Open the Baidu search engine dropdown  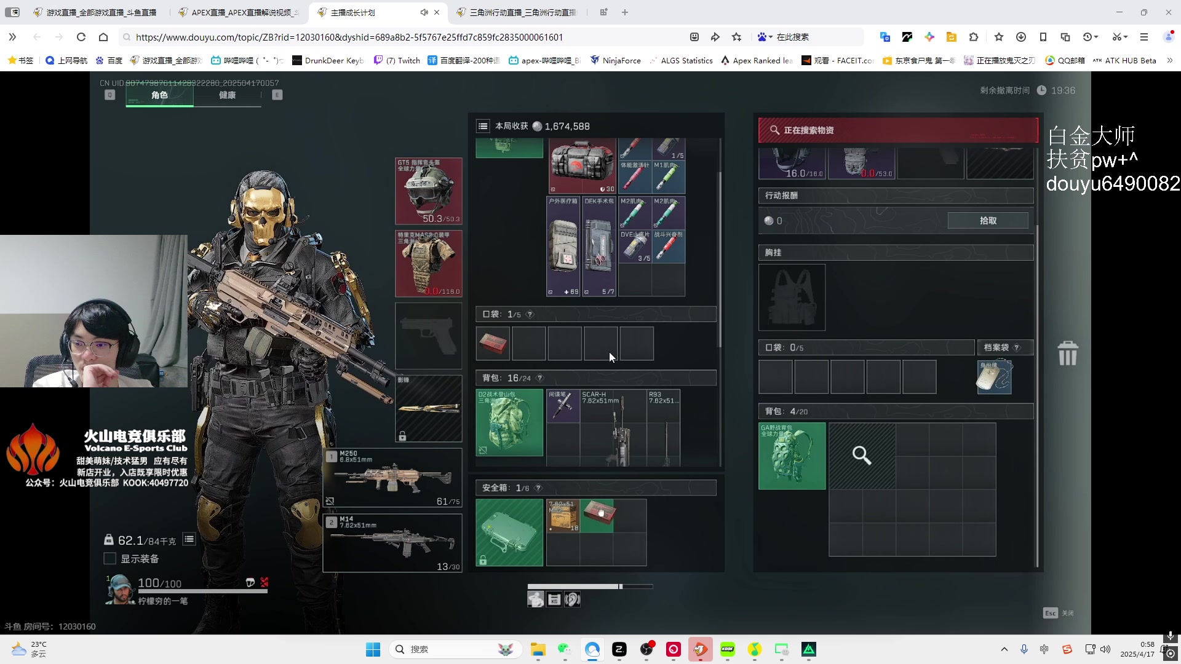(x=765, y=37)
